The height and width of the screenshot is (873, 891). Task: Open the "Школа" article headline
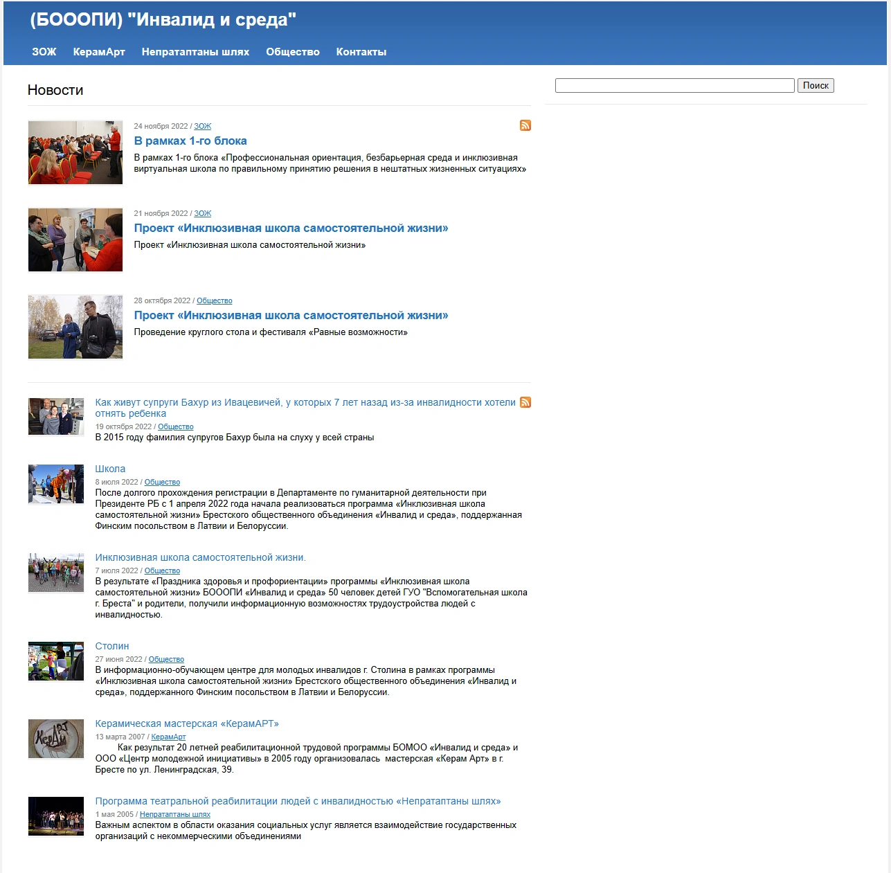(111, 469)
